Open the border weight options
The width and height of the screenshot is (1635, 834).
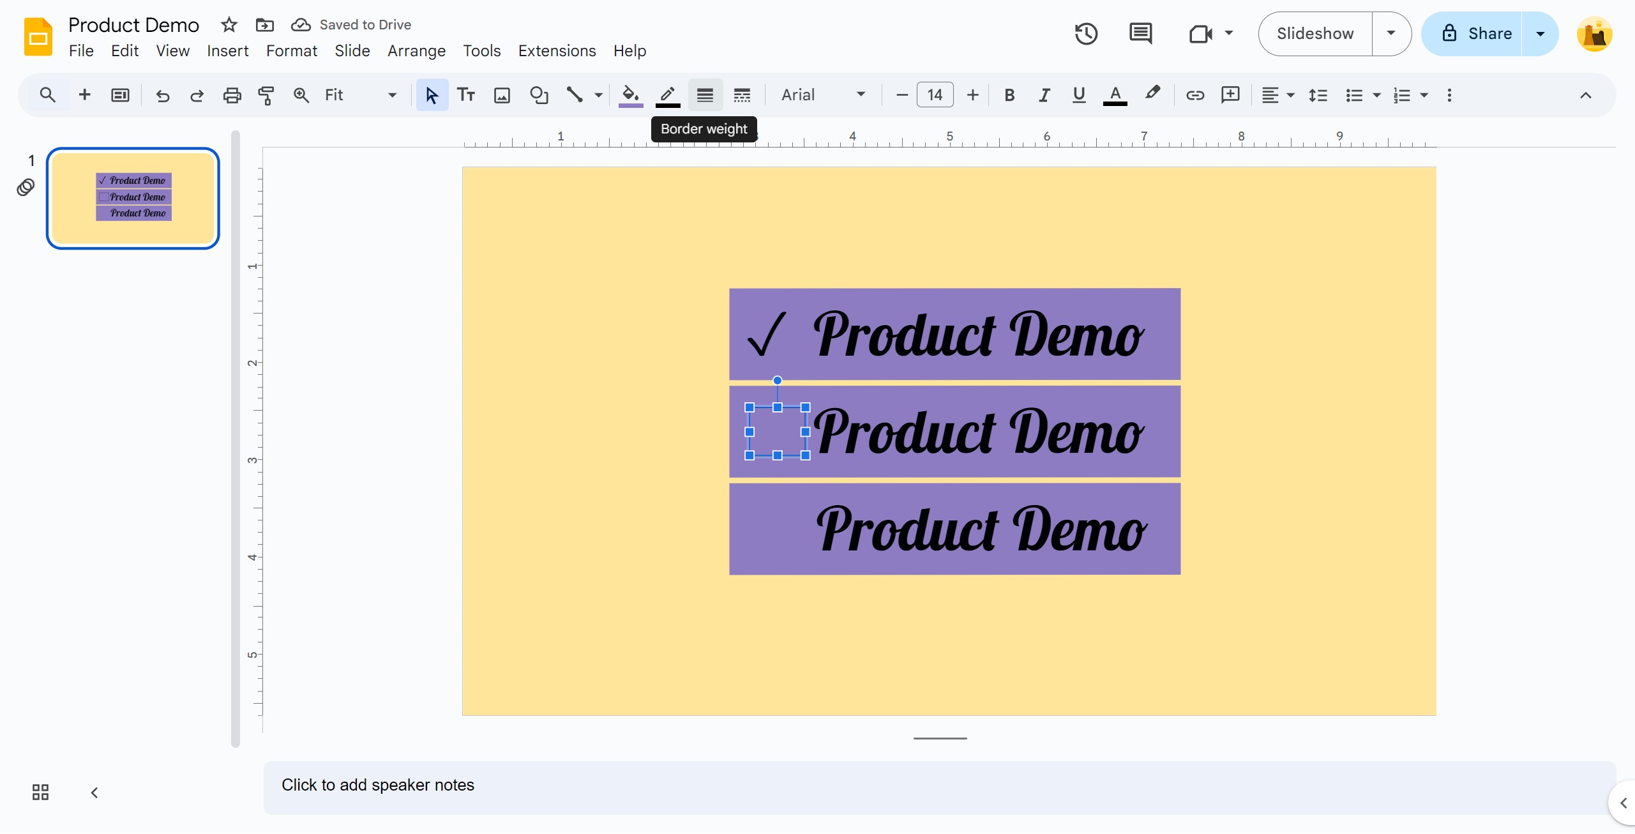point(705,95)
